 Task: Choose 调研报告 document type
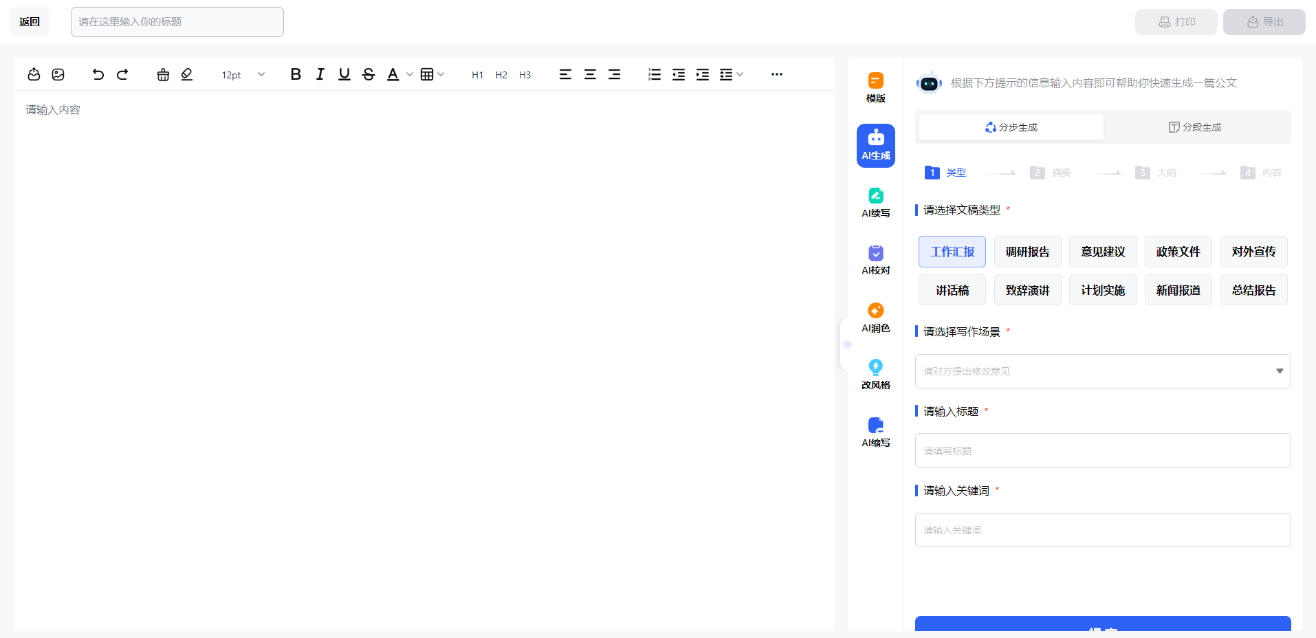tap(1027, 252)
